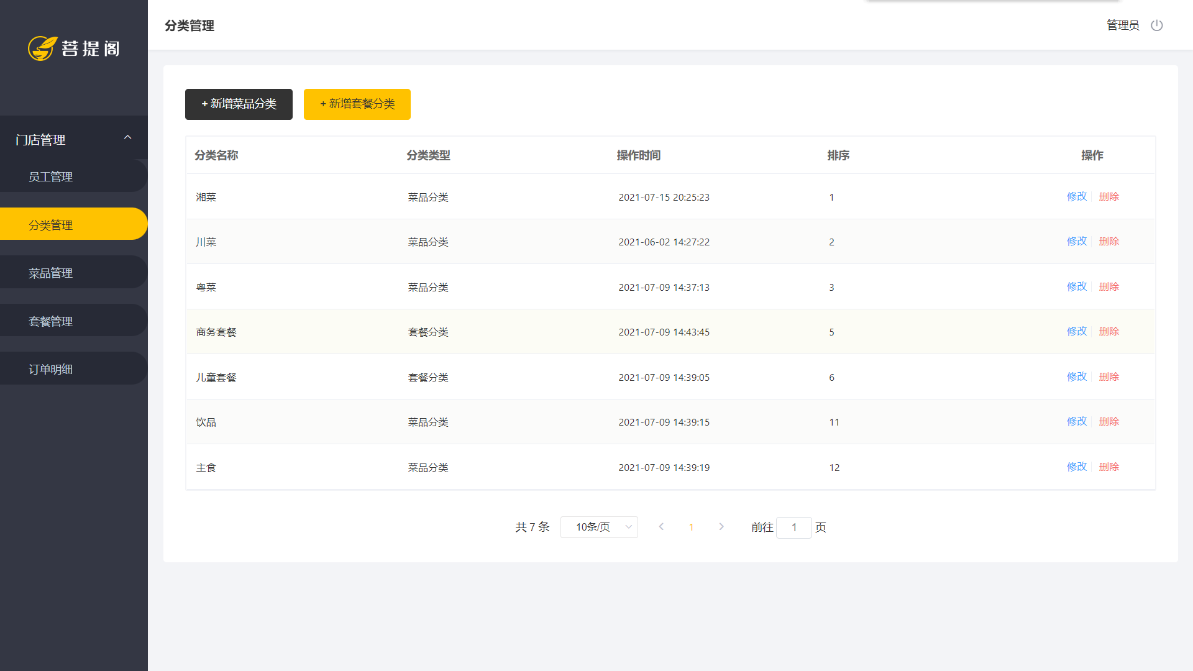Open the 10条/页 page size dropdown
1193x671 pixels.
[599, 527]
